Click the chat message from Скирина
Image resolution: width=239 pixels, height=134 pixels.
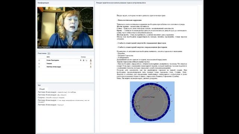[x=51, y=98]
